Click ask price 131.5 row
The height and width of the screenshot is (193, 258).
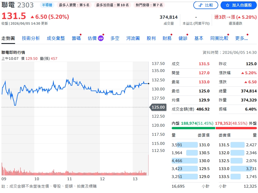click(238, 145)
